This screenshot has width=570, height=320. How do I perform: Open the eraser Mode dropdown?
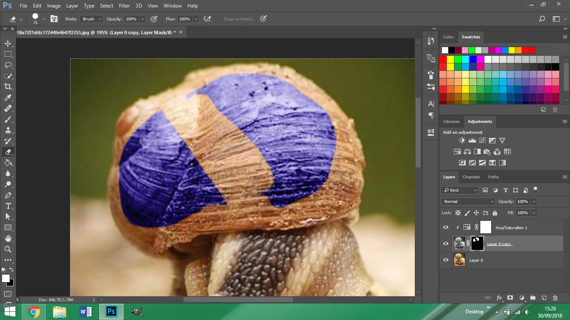pos(91,19)
